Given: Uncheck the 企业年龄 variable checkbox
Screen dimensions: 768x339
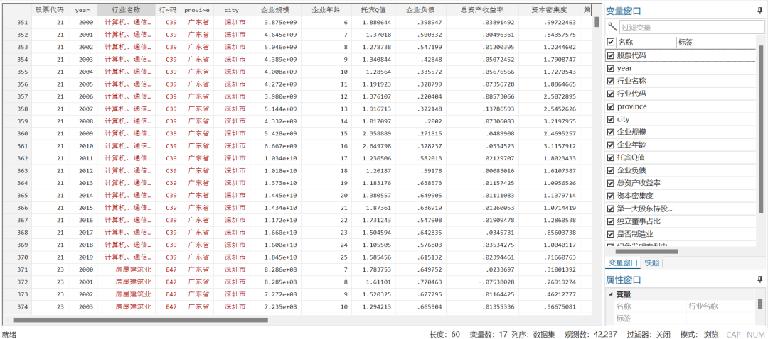Looking at the screenshot, I should point(610,145).
